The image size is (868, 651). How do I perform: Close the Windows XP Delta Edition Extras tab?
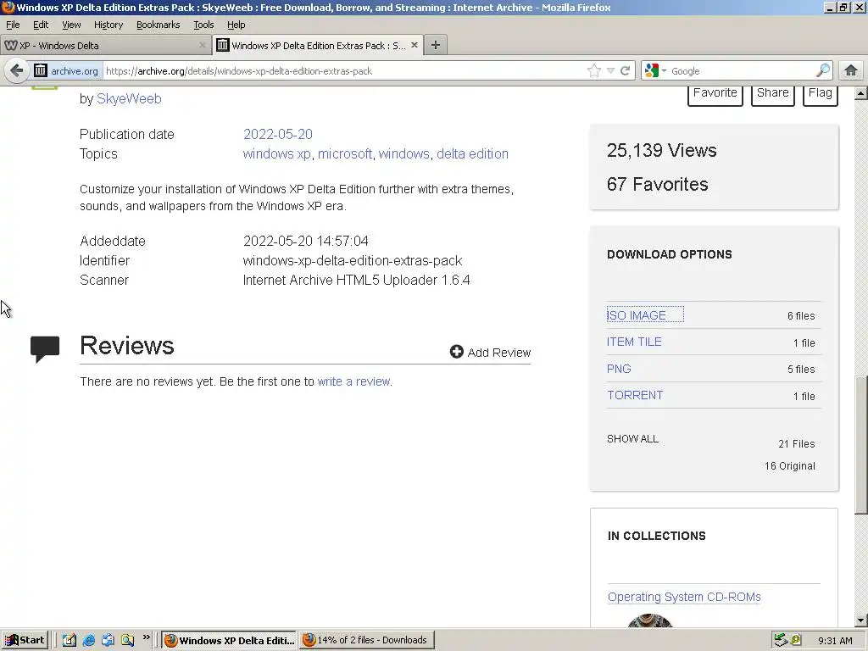414,45
